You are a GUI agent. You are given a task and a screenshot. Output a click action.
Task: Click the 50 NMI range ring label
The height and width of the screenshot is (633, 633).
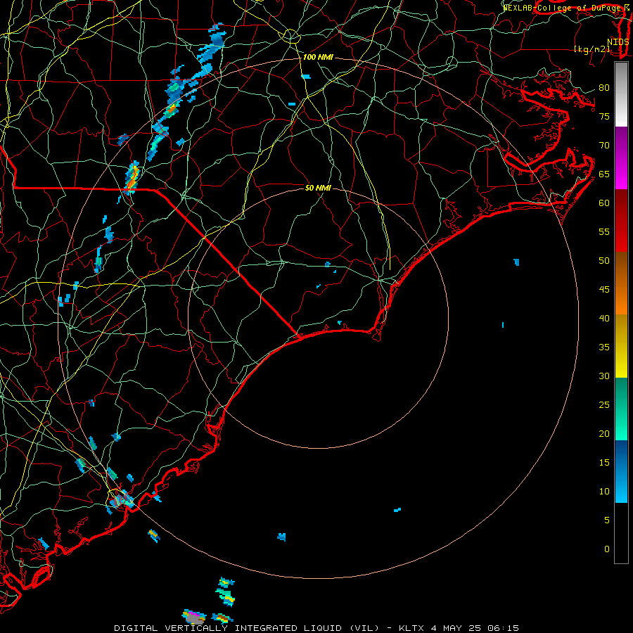tap(318, 188)
